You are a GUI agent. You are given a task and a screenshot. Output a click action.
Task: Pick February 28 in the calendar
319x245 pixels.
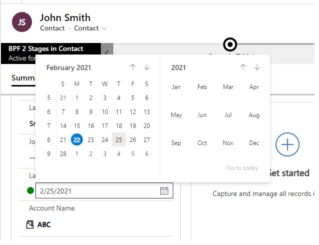(63, 153)
